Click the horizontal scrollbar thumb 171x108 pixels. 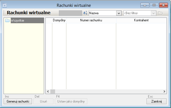(x=53, y=91)
